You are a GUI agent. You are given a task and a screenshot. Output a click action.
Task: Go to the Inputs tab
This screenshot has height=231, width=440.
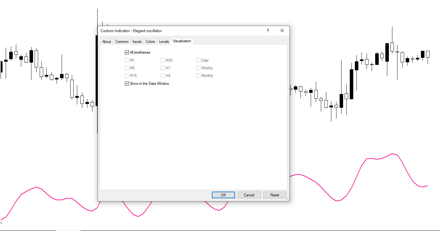tap(137, 42)
